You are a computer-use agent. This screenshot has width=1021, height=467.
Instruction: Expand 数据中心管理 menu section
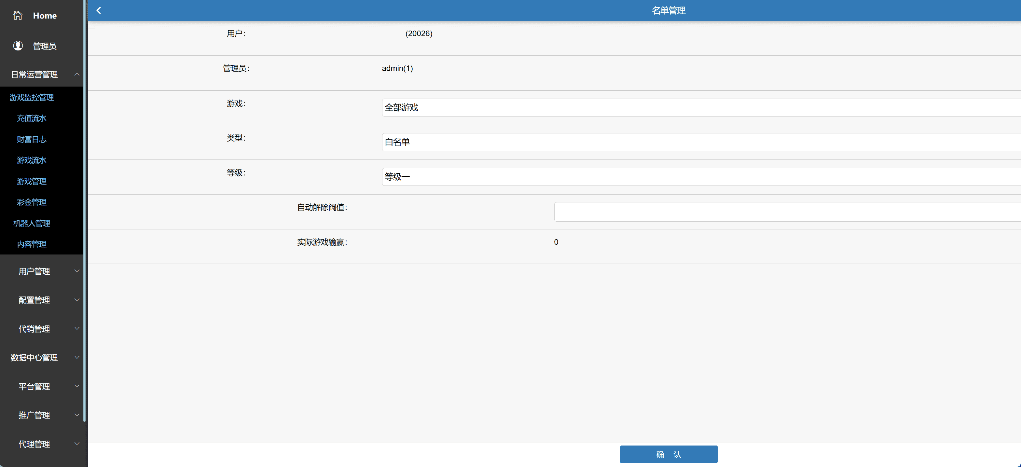pyautogui.click(x=34, y=358)
